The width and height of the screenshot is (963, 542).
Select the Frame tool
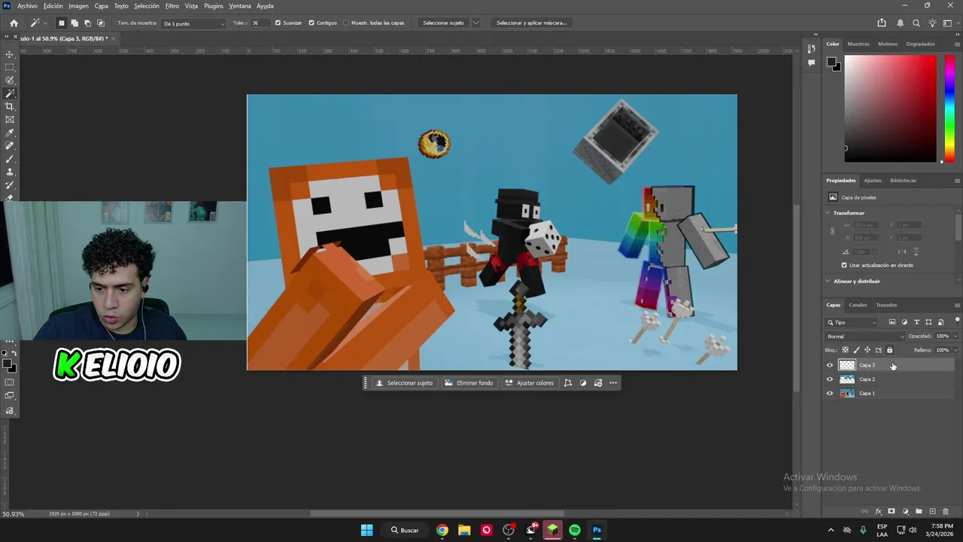pyautogui.click(x=10, y=120)
